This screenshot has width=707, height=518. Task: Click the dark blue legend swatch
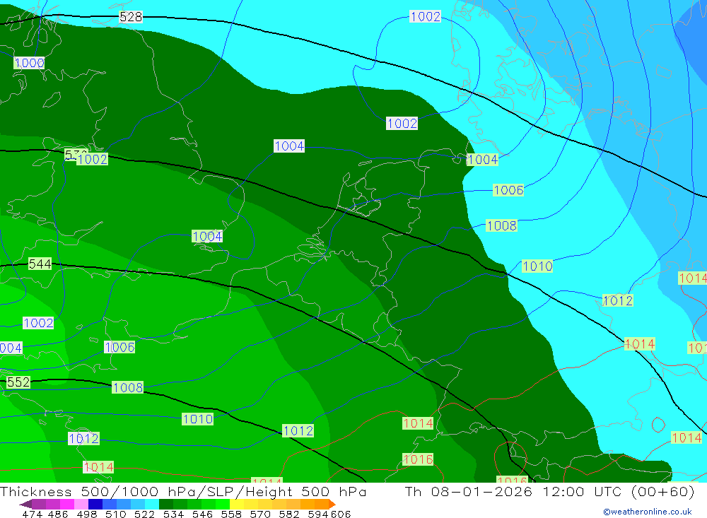95,504
